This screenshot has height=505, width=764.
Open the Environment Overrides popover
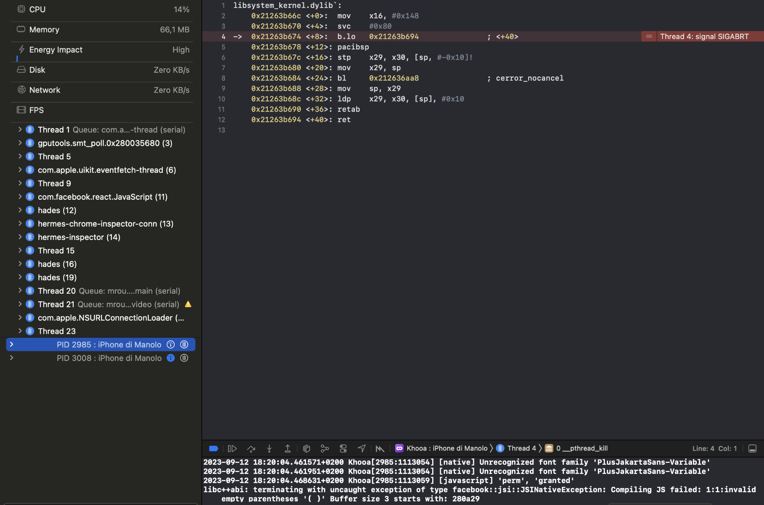pos(343,448)
